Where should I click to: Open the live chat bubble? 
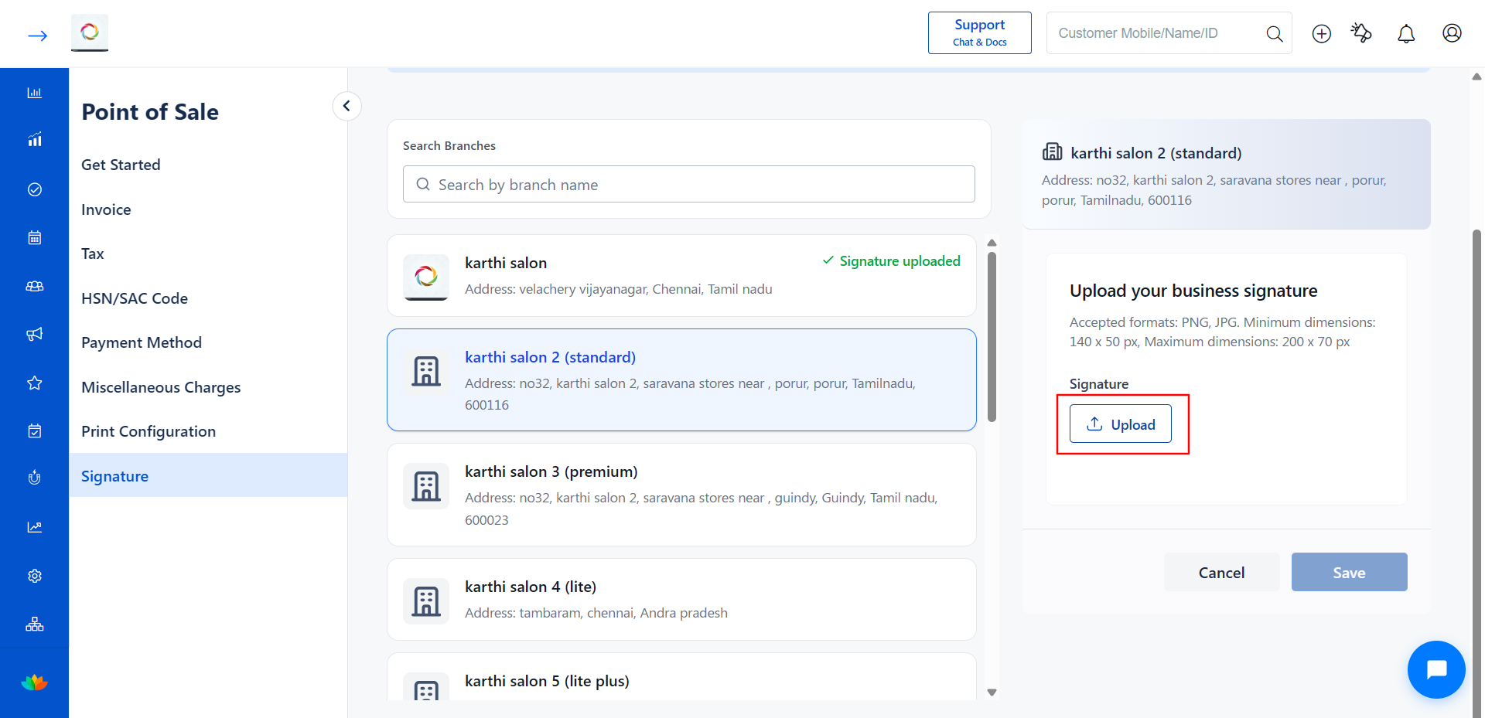click(x=1436, y=669)
